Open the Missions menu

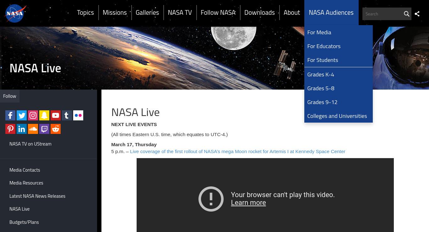pyautogui.click(x=115, y=13)
